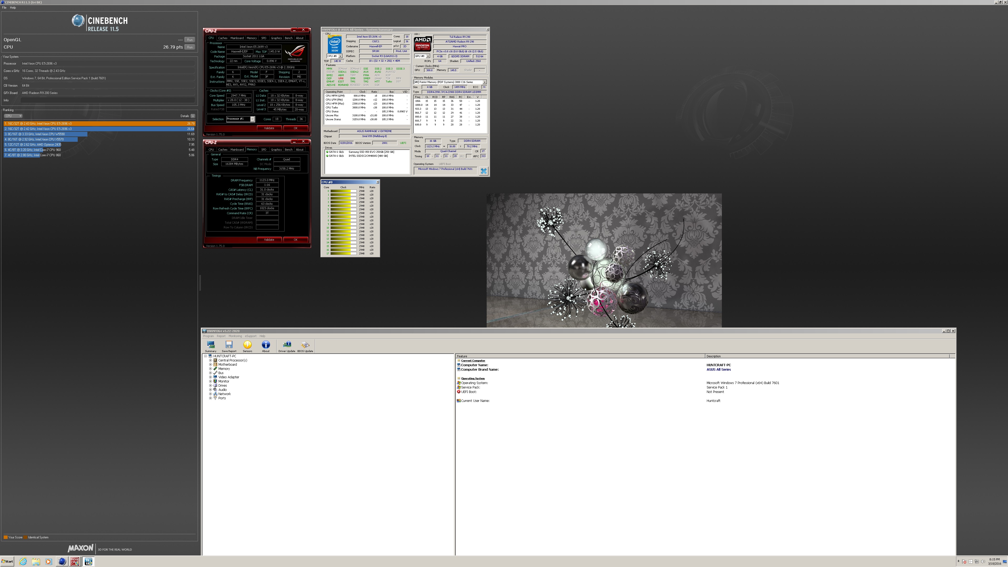Launch BIOS Update from the HWiNFO64 toolbar
This screenshot has width=1008, height=567.
[x=305, y=346]
